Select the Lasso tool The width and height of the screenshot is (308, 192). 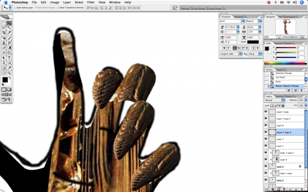(x=4, y=28)
